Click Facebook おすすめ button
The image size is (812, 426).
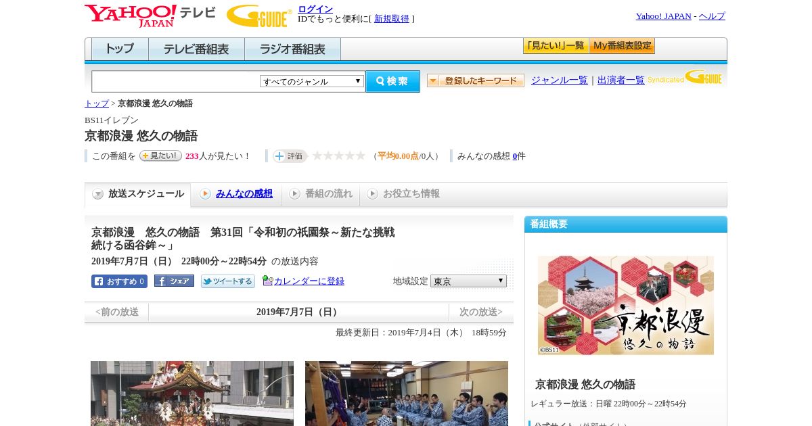coord(119,281)
